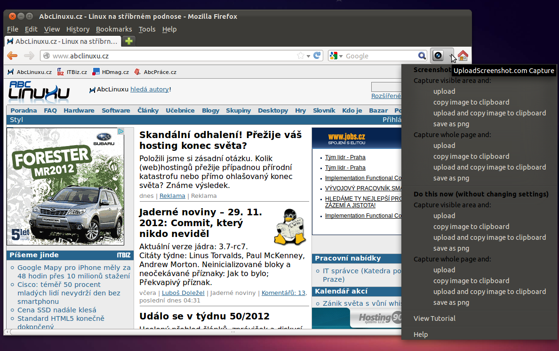Open the History menu
The height and width of the screenshot is (351, 559).
pos(78,29)
